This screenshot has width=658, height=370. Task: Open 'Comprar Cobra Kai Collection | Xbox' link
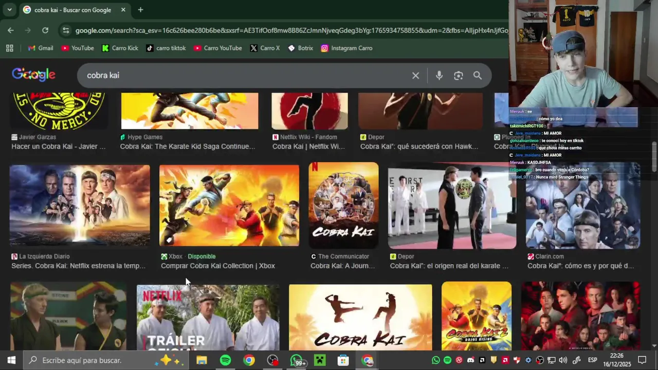pos(218,266)
